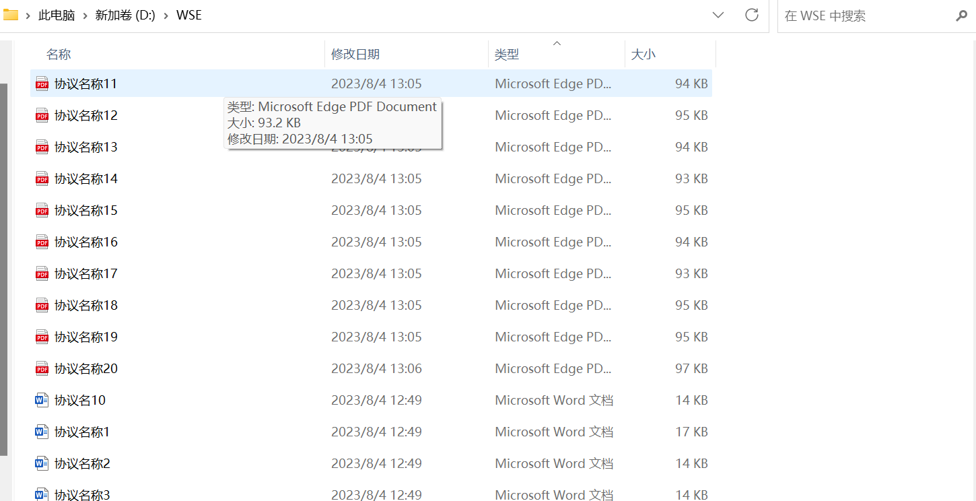Click the 2023/8/4 13:06 date of 协议名称20
Viewport: 976px width, 501px height.
click(376, 369)
